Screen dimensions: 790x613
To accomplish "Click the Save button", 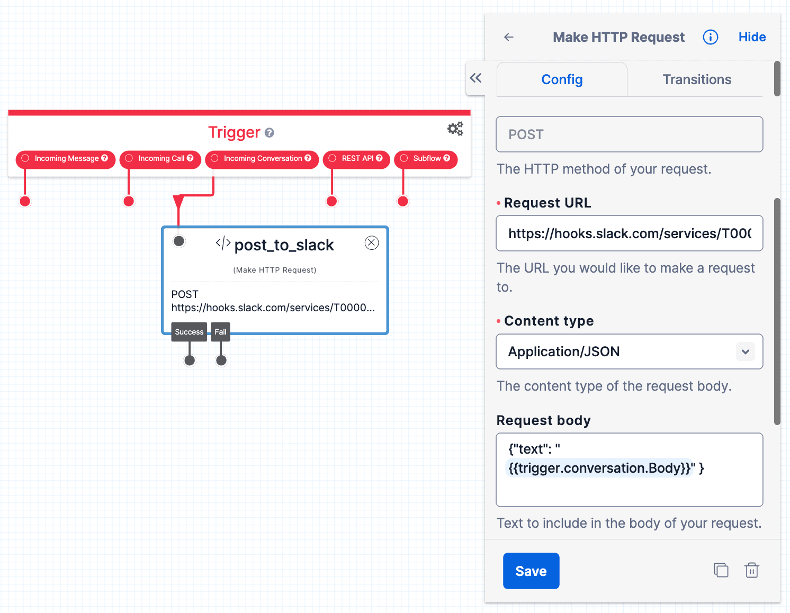I will [531, 571].
